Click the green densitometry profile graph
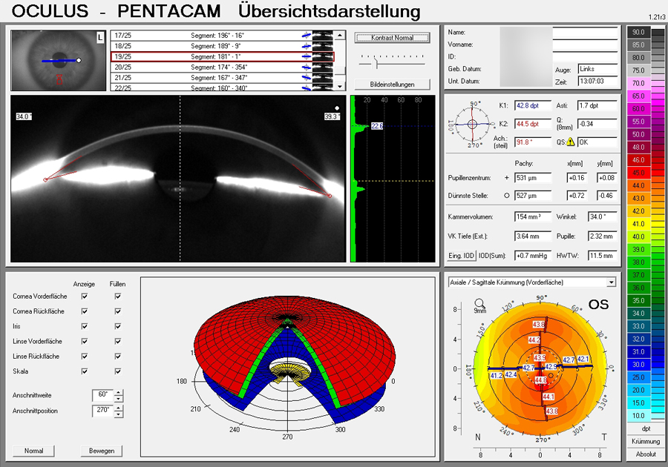The image size is (668, 467). point(392,178)
